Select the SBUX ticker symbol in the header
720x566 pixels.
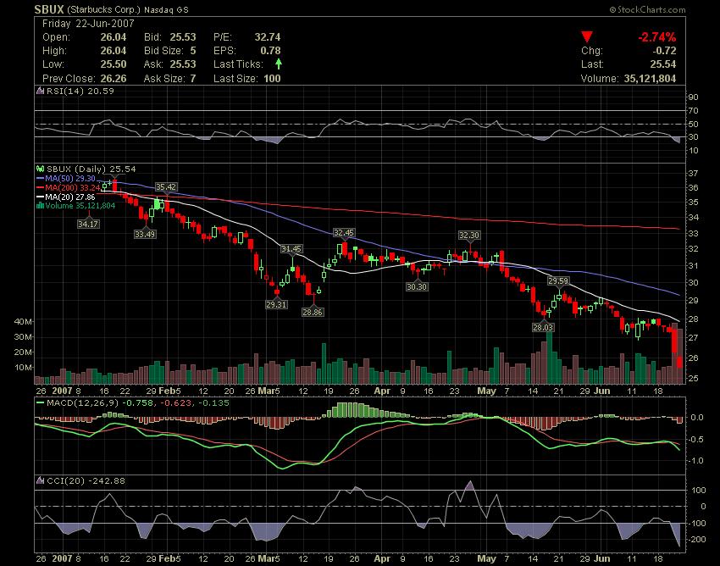click(50, 9)
